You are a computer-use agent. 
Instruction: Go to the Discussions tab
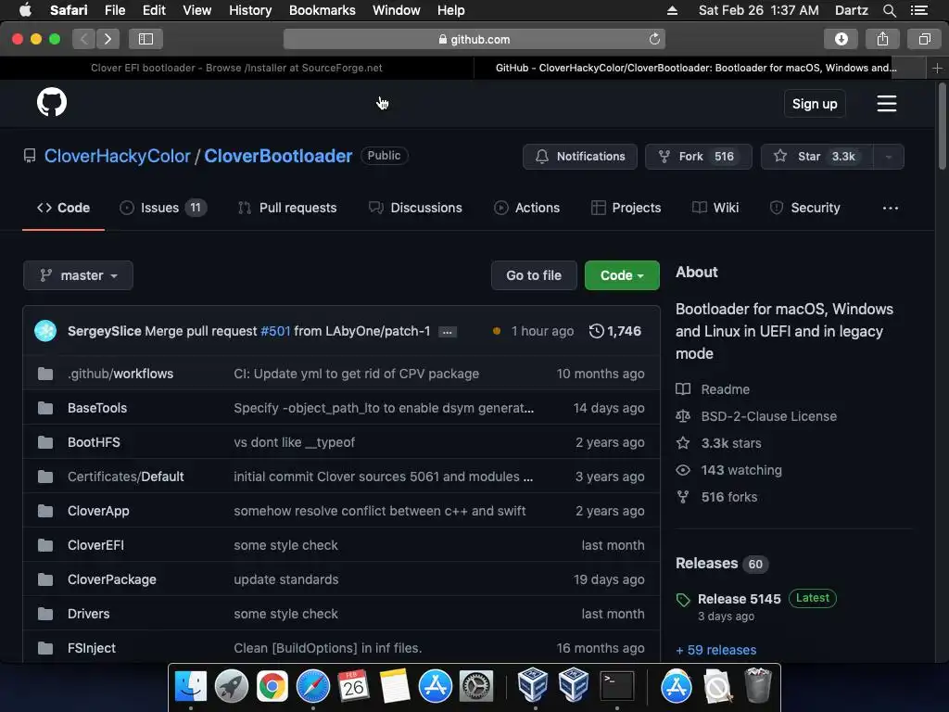(415, 208)
